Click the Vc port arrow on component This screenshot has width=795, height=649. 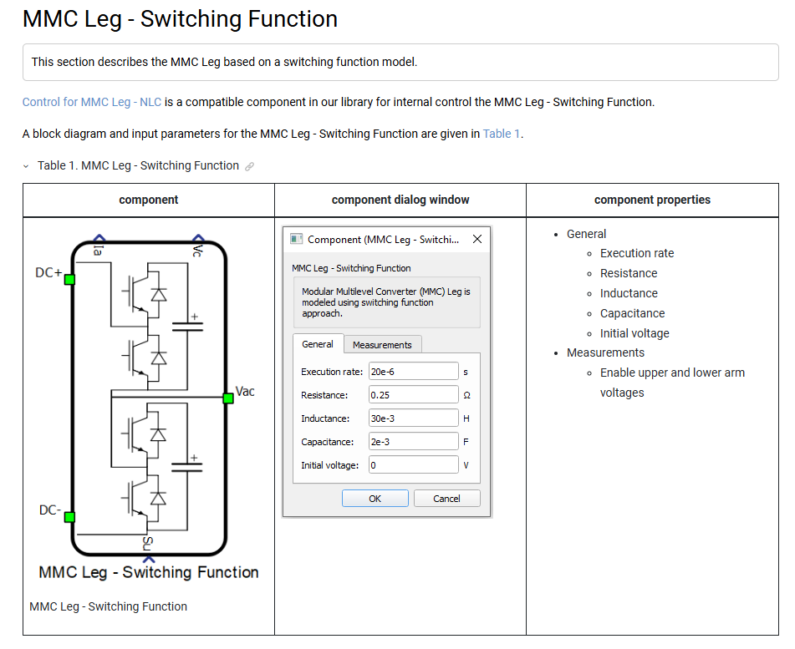point(197,240)
